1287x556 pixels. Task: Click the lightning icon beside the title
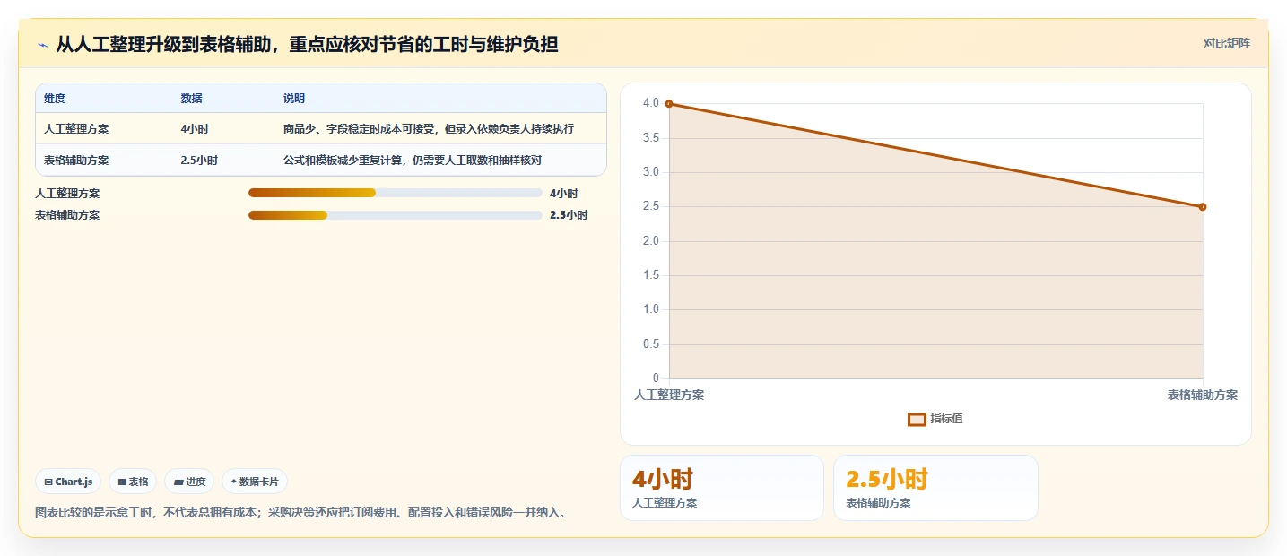[42, 44]
